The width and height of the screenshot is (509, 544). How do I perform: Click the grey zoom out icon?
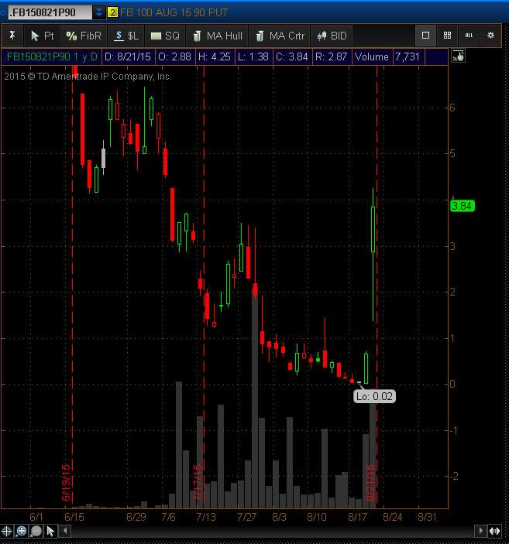[36, 531]
